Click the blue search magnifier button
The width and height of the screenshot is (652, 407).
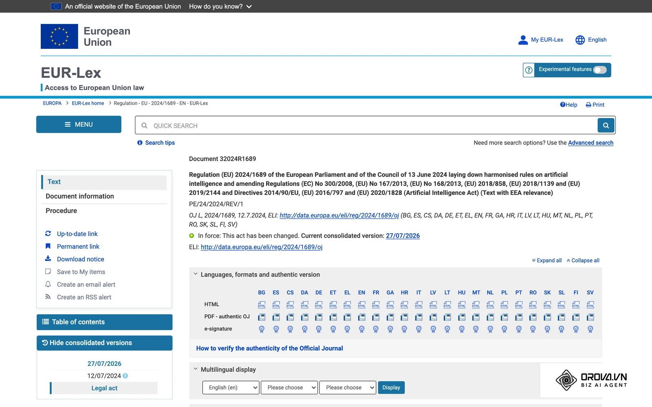[x=606, y=125]
